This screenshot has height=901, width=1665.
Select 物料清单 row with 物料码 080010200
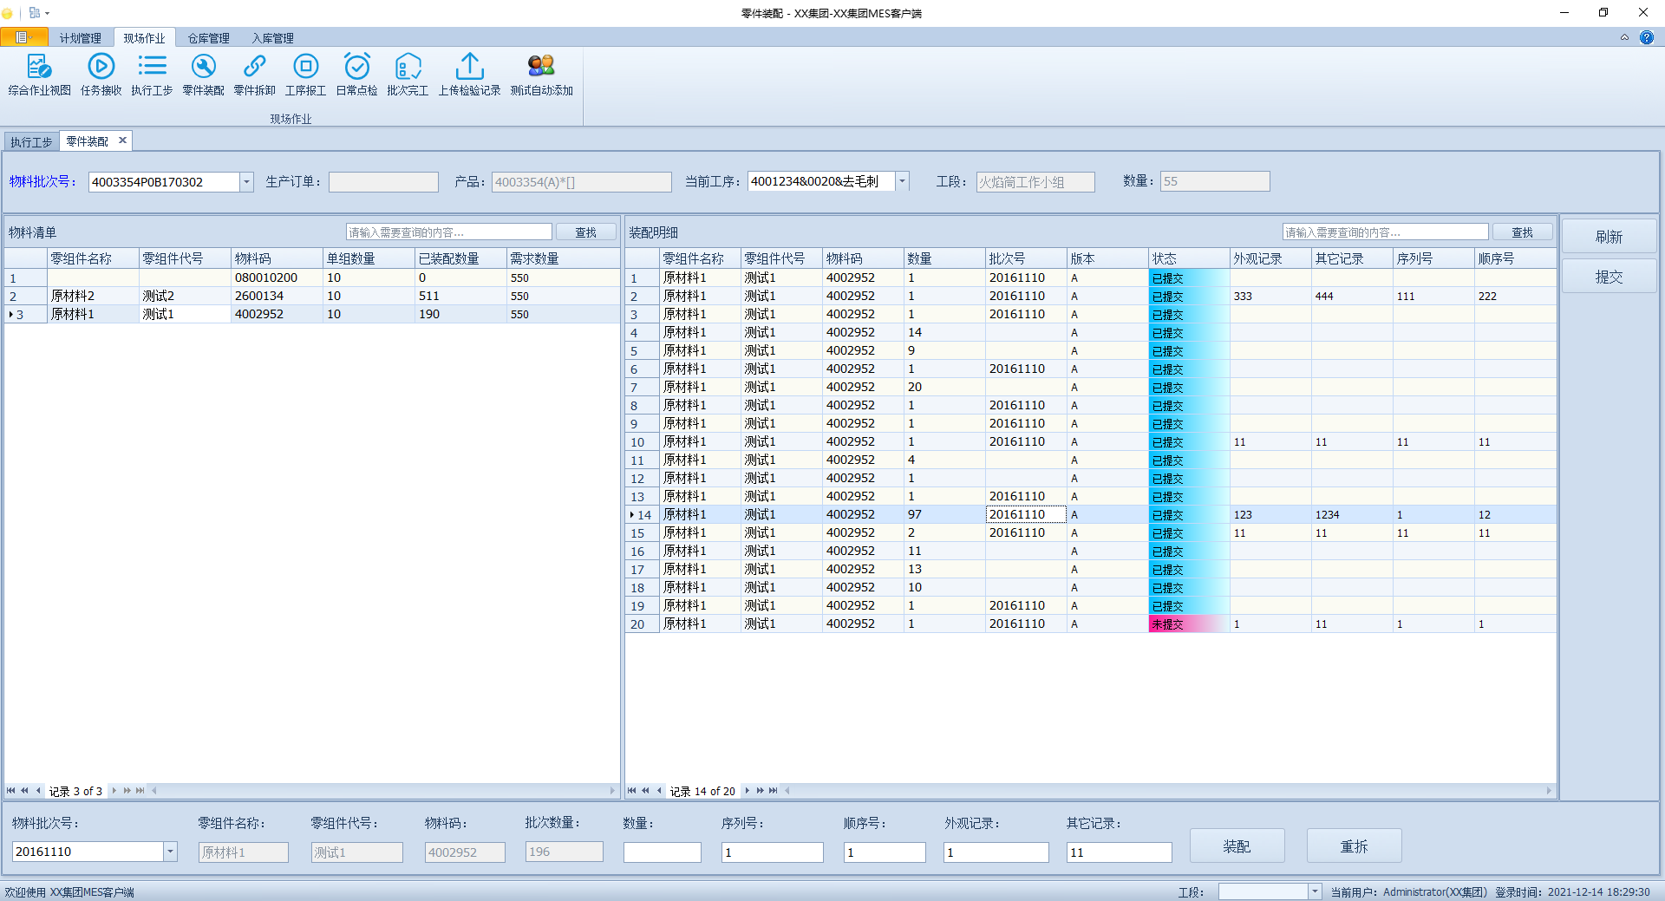pyautogui.click(x=312, y=277)
